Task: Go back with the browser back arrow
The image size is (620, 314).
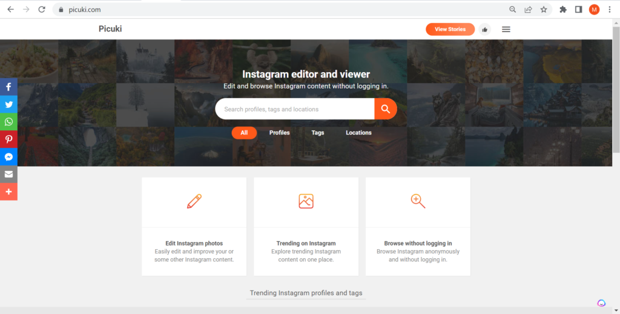Action: click(11, 10)
